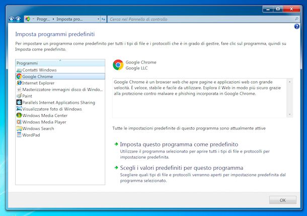Image resolution: width=307 pixels, height=216 pixels.
Task: Click Imposta questo programma come predefinito
Action: 179,145
